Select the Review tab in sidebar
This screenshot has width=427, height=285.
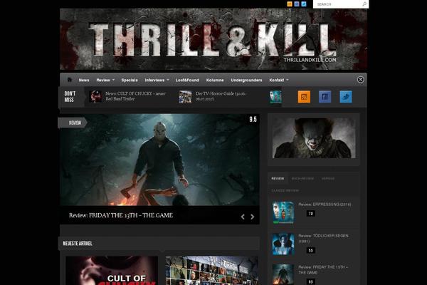278,178
